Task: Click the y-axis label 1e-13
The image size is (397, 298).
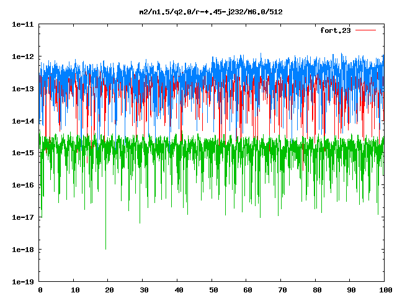Action: pyautogui.click(x=23, y=89)
